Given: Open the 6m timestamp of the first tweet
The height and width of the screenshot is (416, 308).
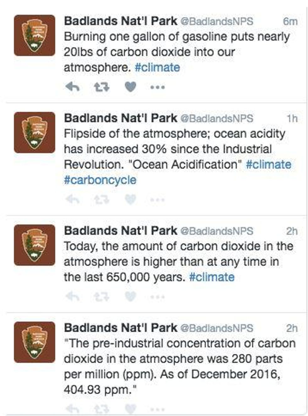Looking at the screenshot, I should pos(290,21).
